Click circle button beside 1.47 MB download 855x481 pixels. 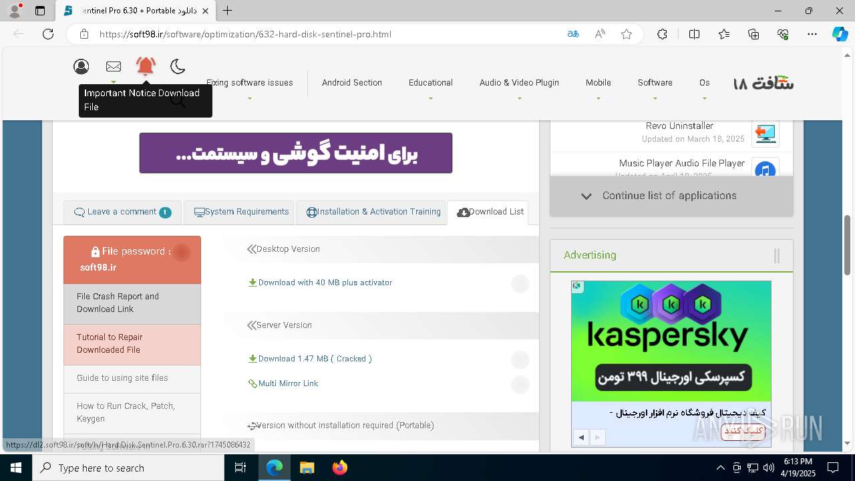(x=520, y=360)
